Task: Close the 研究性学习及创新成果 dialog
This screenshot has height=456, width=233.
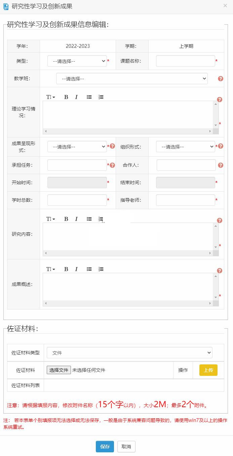Action: (225, 6)
